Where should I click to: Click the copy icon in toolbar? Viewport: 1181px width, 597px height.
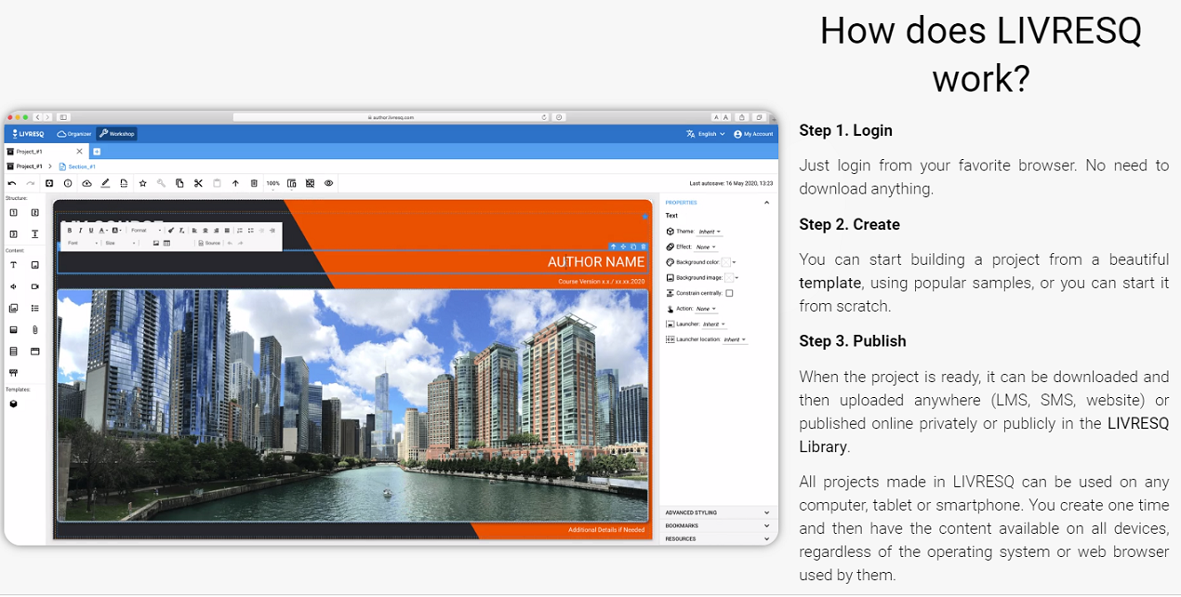pyautogui.click(x=179, y=183)
